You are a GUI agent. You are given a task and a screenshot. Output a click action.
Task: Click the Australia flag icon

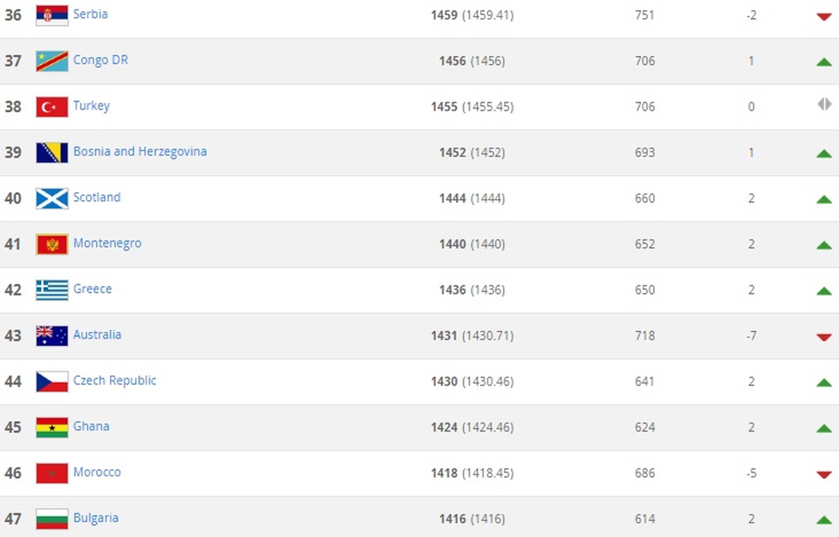tap(52, 336)
